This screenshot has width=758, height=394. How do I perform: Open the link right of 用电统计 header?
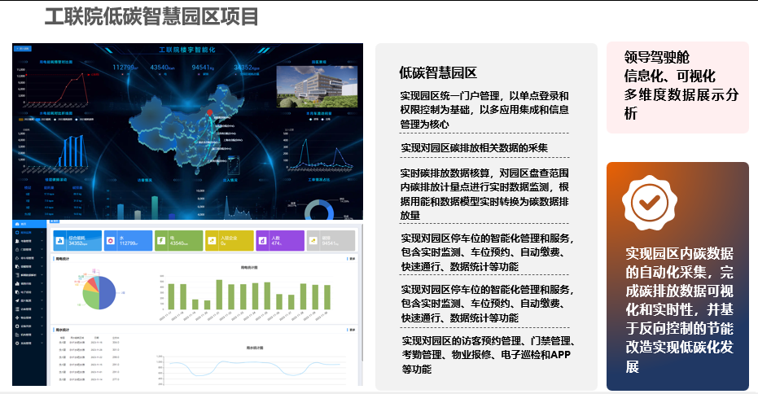[353, 259]
